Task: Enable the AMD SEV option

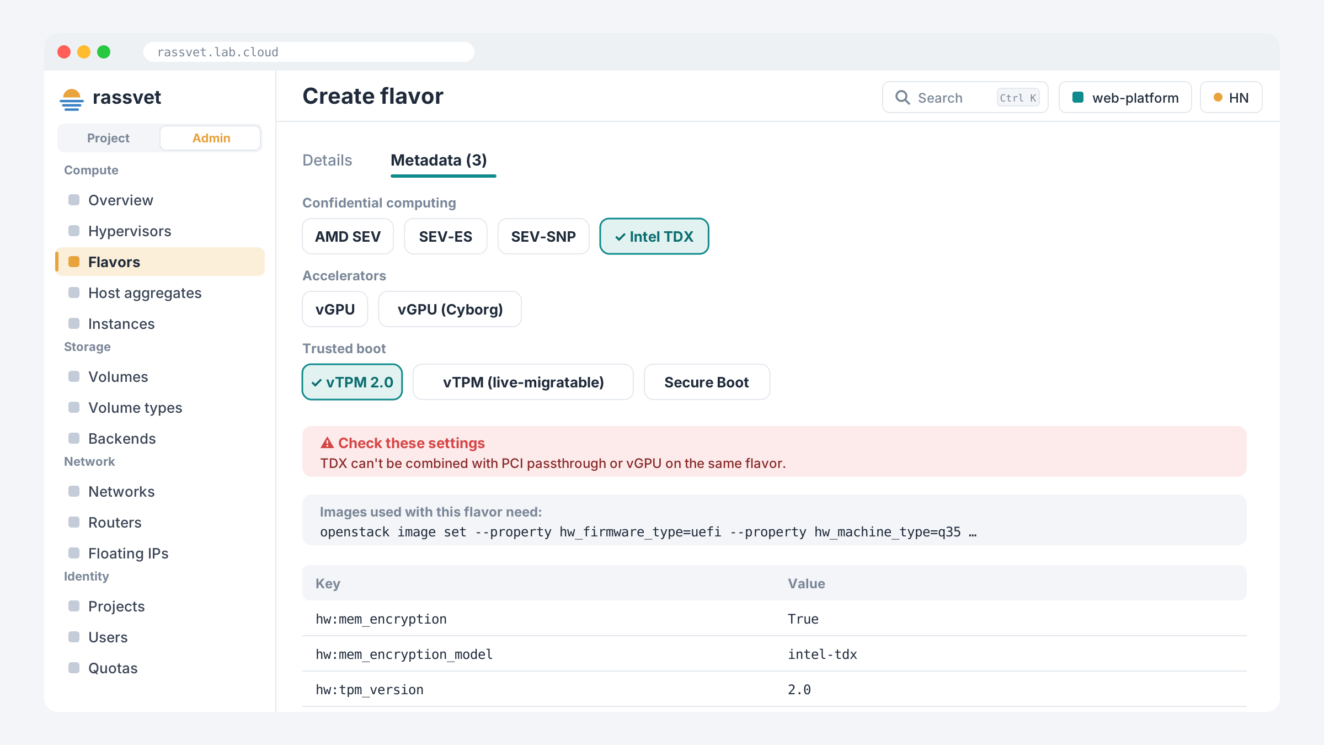Action: point(348,236)
